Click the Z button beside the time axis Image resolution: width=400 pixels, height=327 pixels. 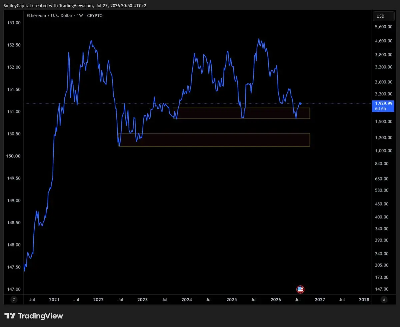(x=14, y=300)
